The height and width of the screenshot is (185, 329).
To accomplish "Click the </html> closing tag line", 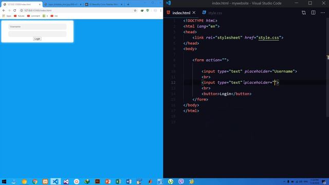I will click(x=191, y=111).
